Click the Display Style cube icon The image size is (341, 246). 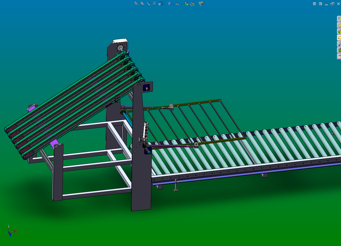coord(169,4)
